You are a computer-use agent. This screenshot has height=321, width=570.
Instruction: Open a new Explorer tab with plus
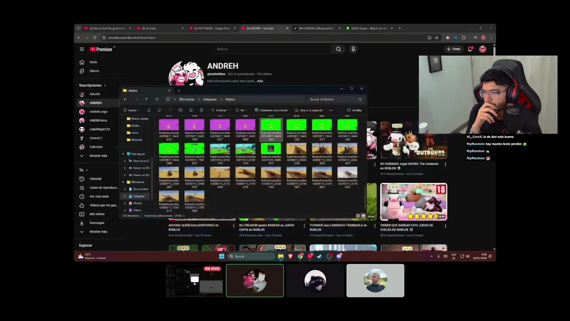pos(179,91)
